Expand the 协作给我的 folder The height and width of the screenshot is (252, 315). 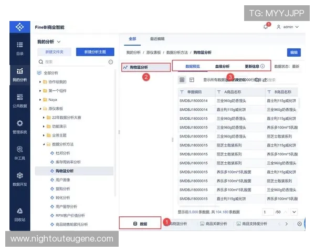coord(40,82)
